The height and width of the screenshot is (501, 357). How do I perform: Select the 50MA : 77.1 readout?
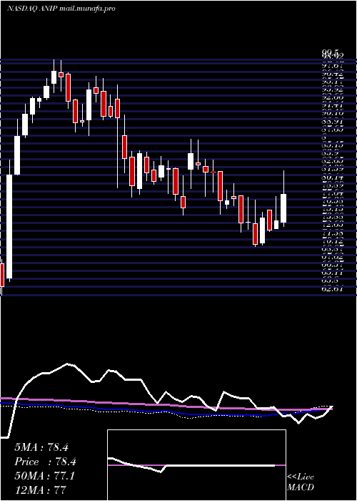44,476
